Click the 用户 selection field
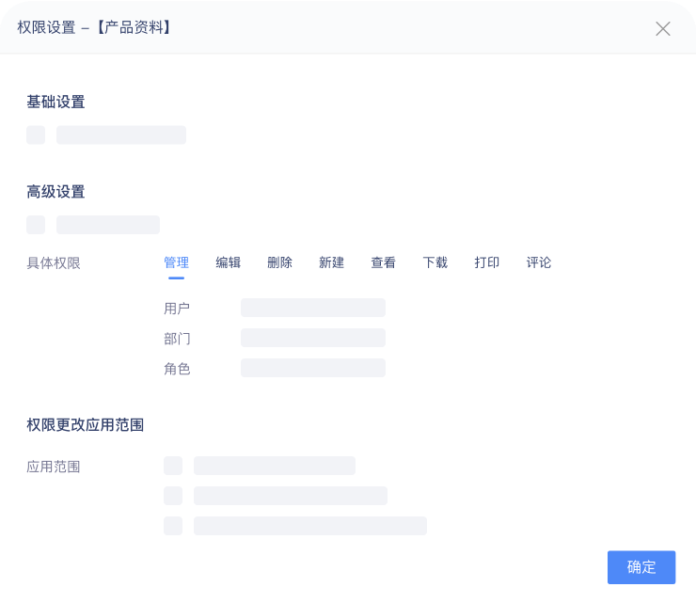 point(313,308)
